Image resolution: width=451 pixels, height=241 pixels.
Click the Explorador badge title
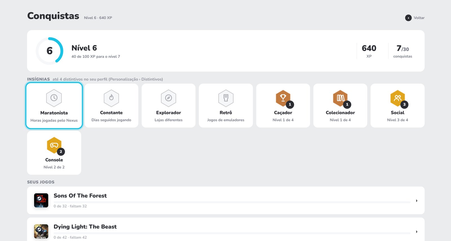[x=169, y=113]
